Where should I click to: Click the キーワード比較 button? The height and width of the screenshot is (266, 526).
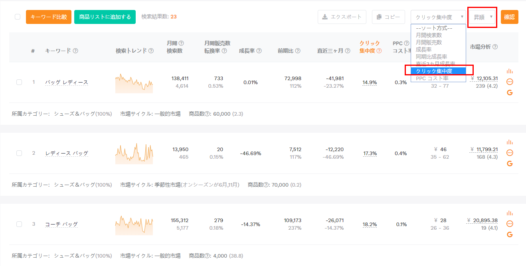49,17
